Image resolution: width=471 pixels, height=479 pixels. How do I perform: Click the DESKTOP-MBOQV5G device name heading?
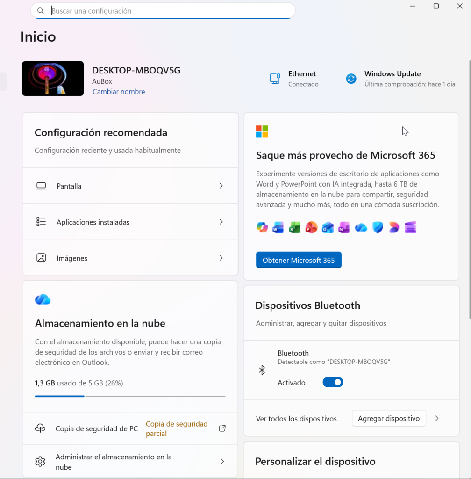pos(136,70)
